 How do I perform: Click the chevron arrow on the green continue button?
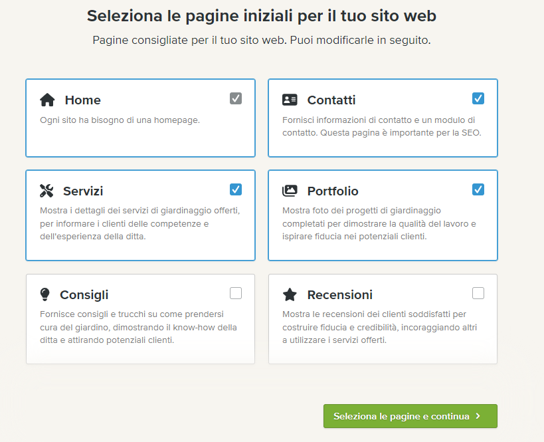478,416
